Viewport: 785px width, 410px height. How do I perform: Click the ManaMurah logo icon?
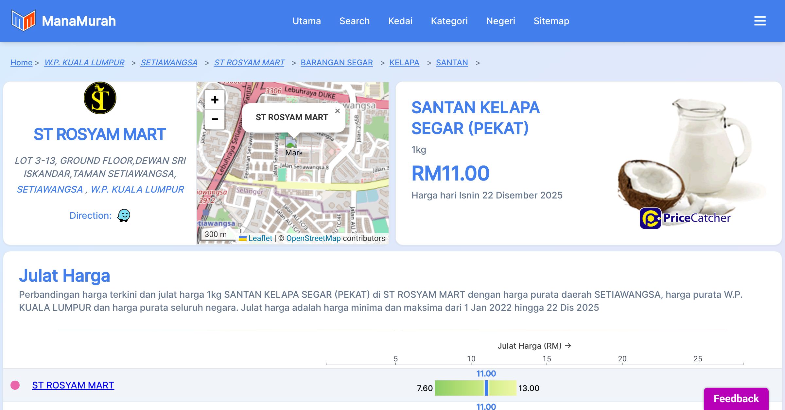pyautogui.click(x=23, y=21)
